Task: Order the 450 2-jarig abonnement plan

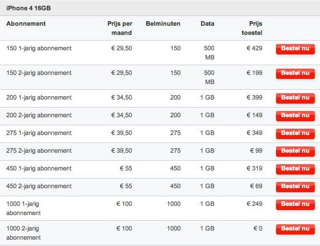Action: (x=295, y=187)
